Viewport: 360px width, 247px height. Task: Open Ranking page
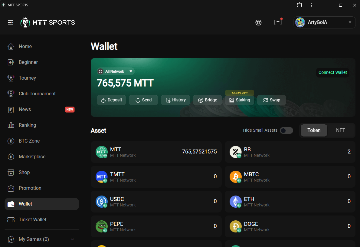tap(41, 125)
